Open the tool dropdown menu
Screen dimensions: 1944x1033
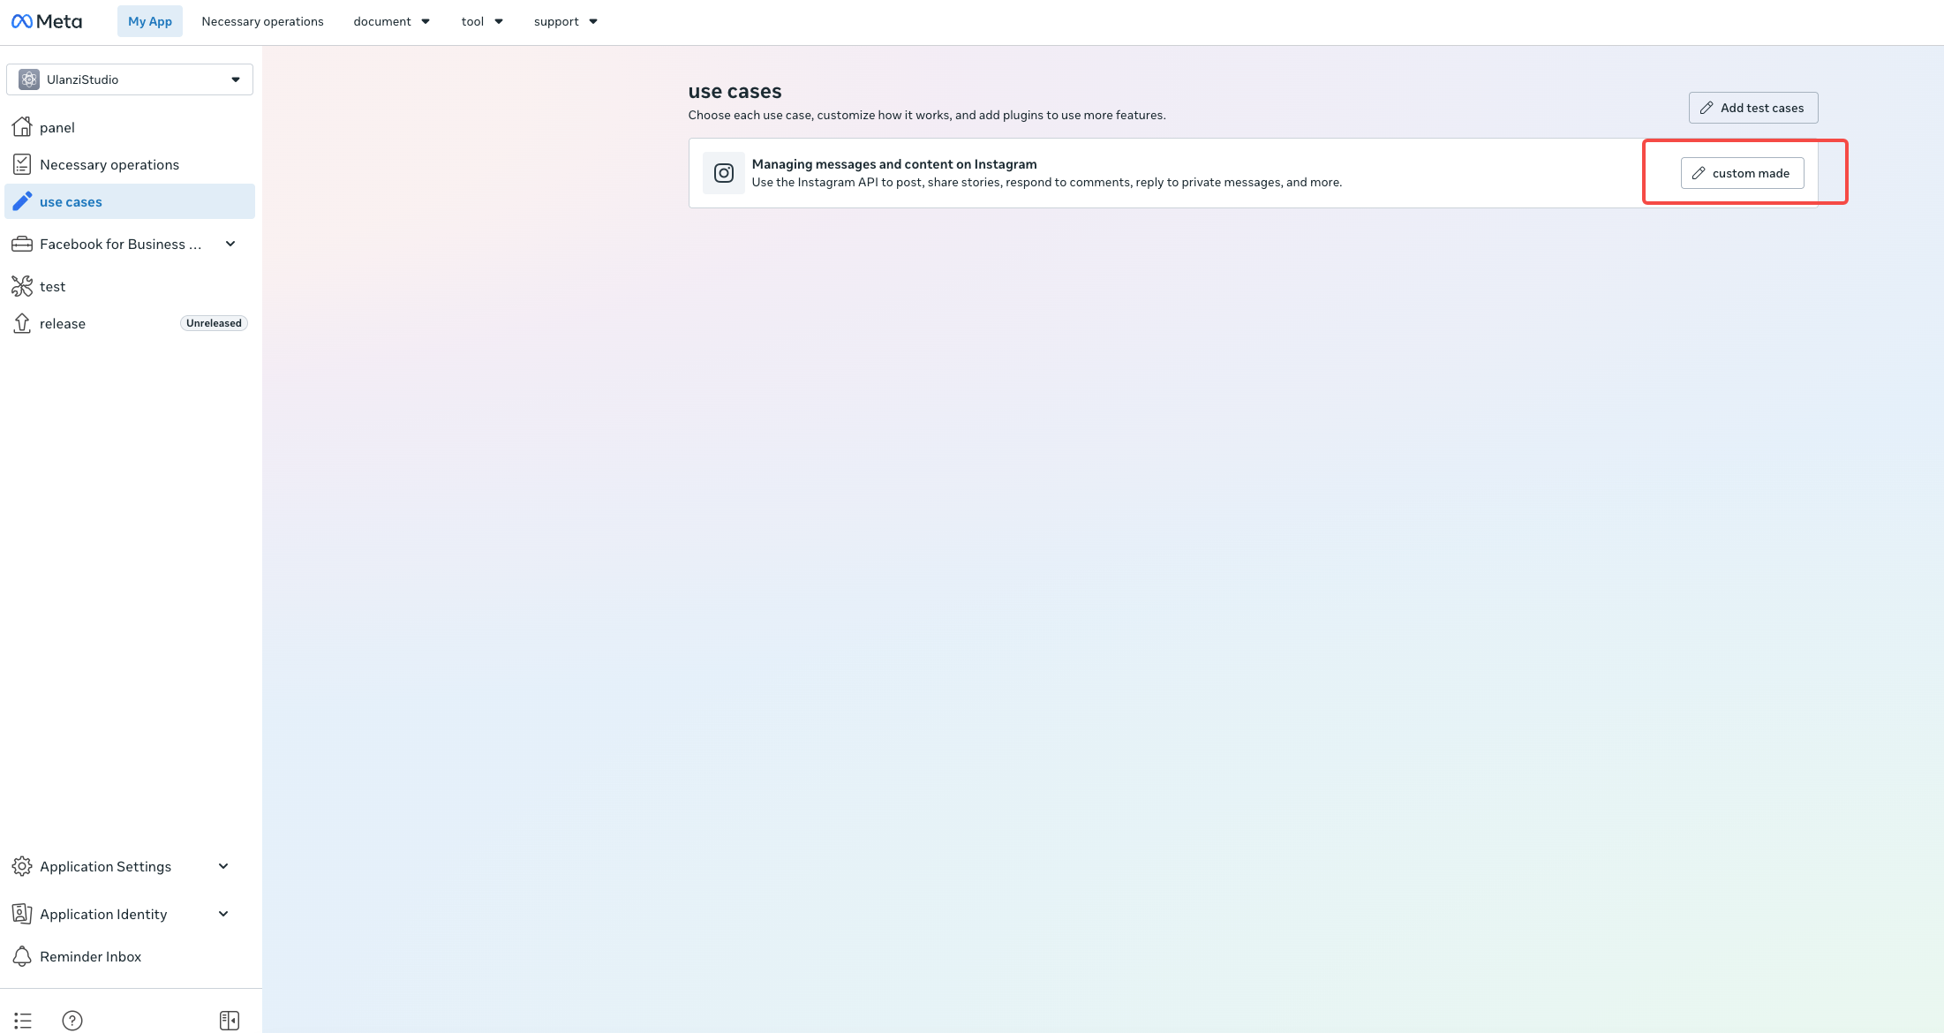[482, 21]
